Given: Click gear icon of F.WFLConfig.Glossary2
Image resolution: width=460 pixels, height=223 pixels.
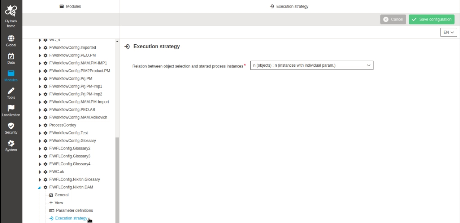Looking at the screenshot, I should 45,148.
